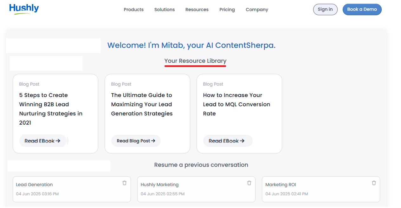Screen dimensions: 401x208
Task: Open Ultimate Guide to Maximizing Lead Generation title
Action: (142, 104)
